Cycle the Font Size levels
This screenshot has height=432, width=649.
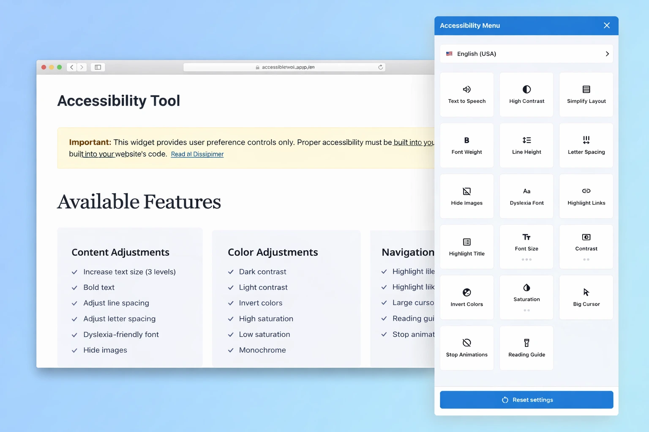(526, 247)
